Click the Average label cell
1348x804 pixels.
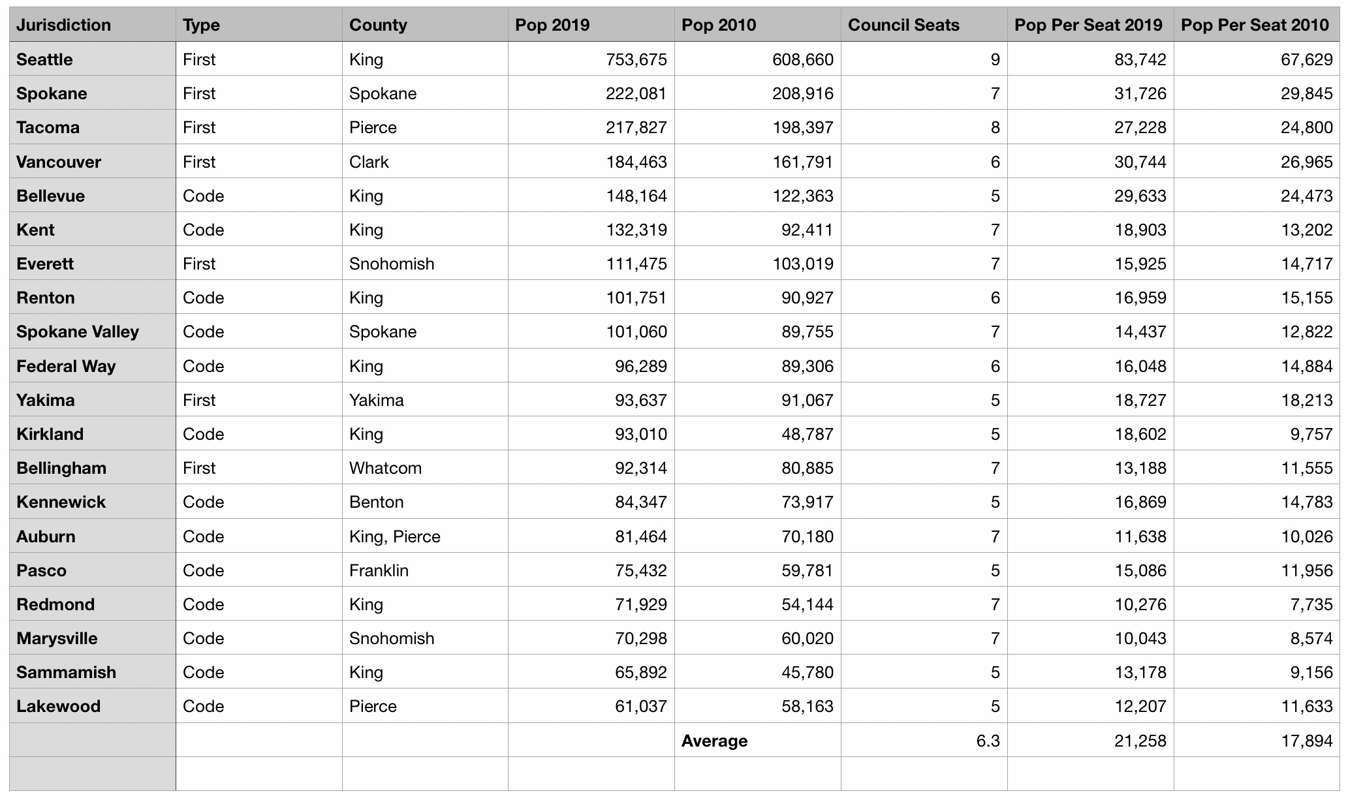pos(715,741)
